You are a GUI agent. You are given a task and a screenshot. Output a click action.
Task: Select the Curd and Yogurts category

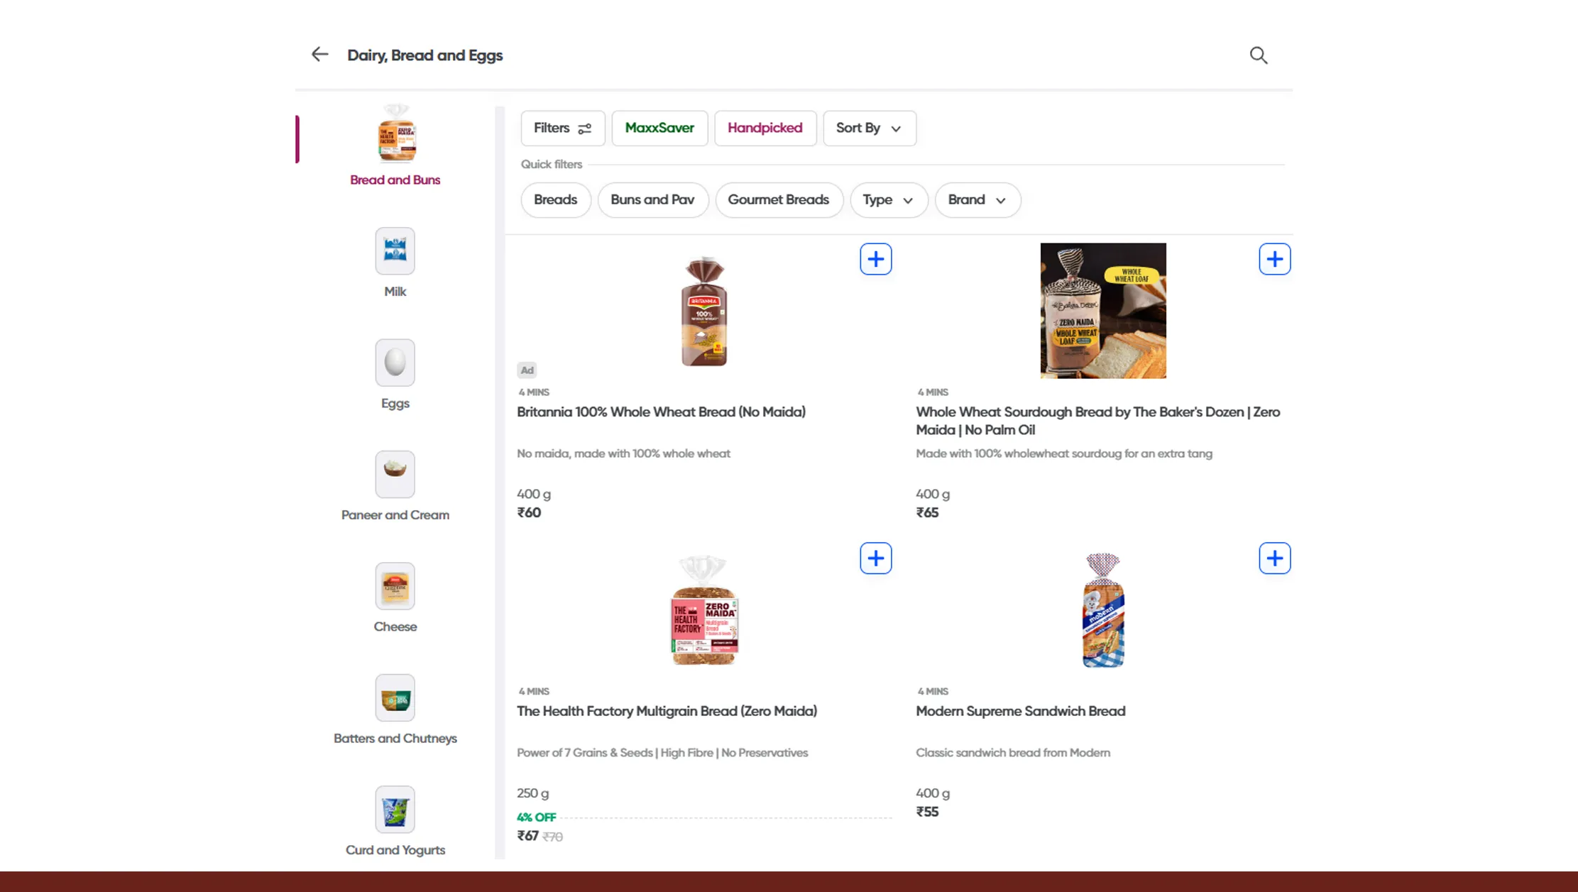[395, 810]
